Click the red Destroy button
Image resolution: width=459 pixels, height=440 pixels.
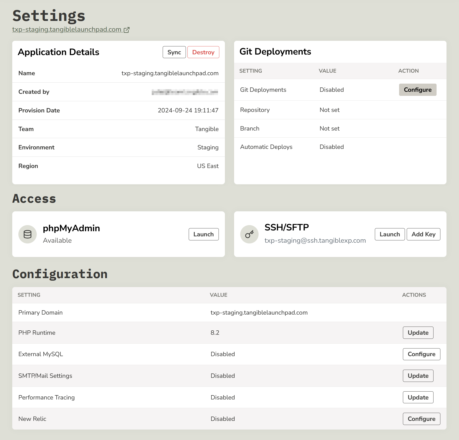[x=203, y=52]
